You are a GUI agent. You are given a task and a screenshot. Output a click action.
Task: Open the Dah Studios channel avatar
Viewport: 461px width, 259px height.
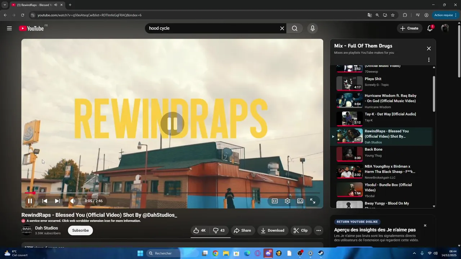(x=27, y=230)
